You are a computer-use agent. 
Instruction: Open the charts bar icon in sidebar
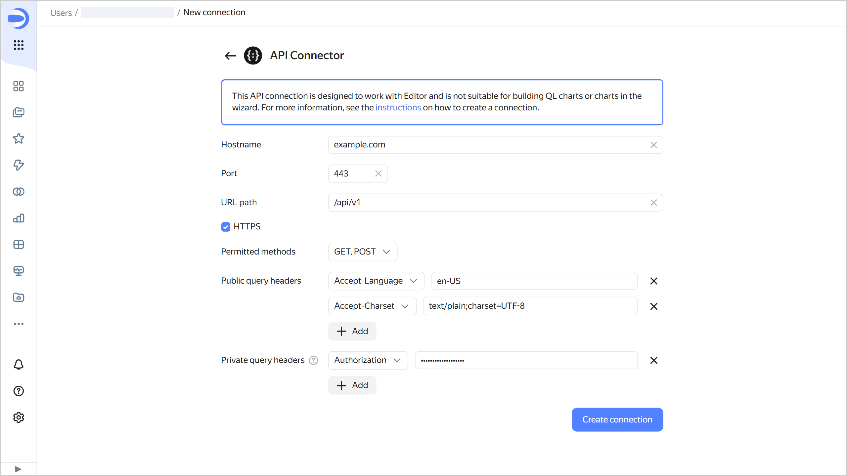pyautogui.click(x=19, y=218)
